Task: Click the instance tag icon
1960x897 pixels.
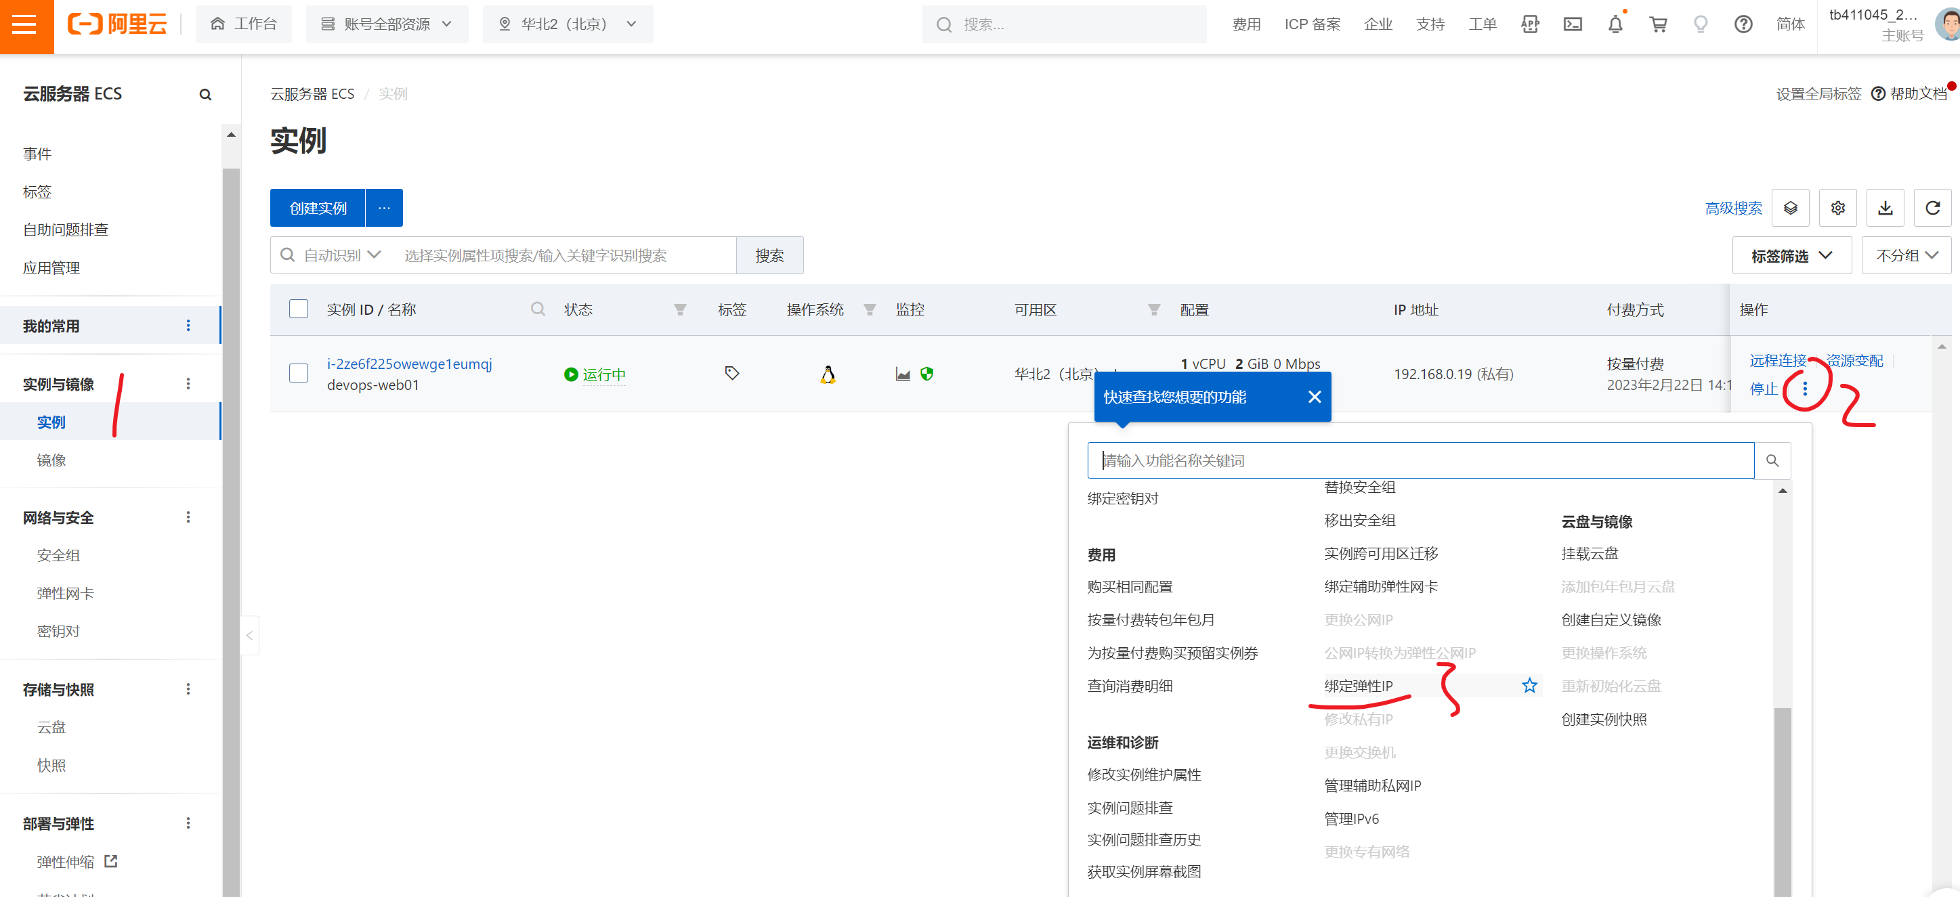Action: click(731, 373)
